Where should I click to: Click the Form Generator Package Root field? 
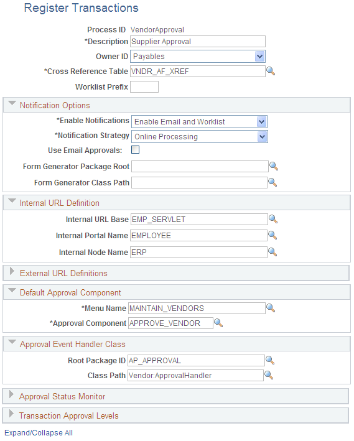(x=200, y=167)
